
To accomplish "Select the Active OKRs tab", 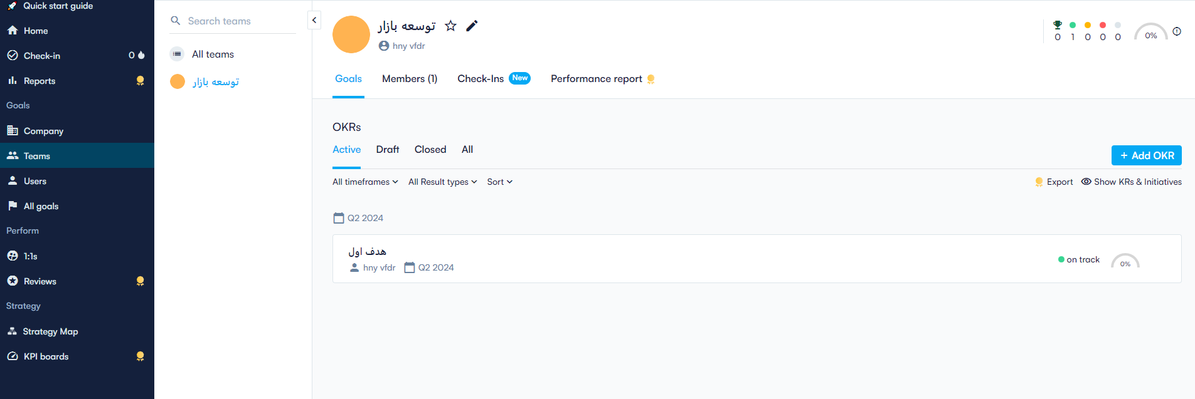I will point(346,150).
